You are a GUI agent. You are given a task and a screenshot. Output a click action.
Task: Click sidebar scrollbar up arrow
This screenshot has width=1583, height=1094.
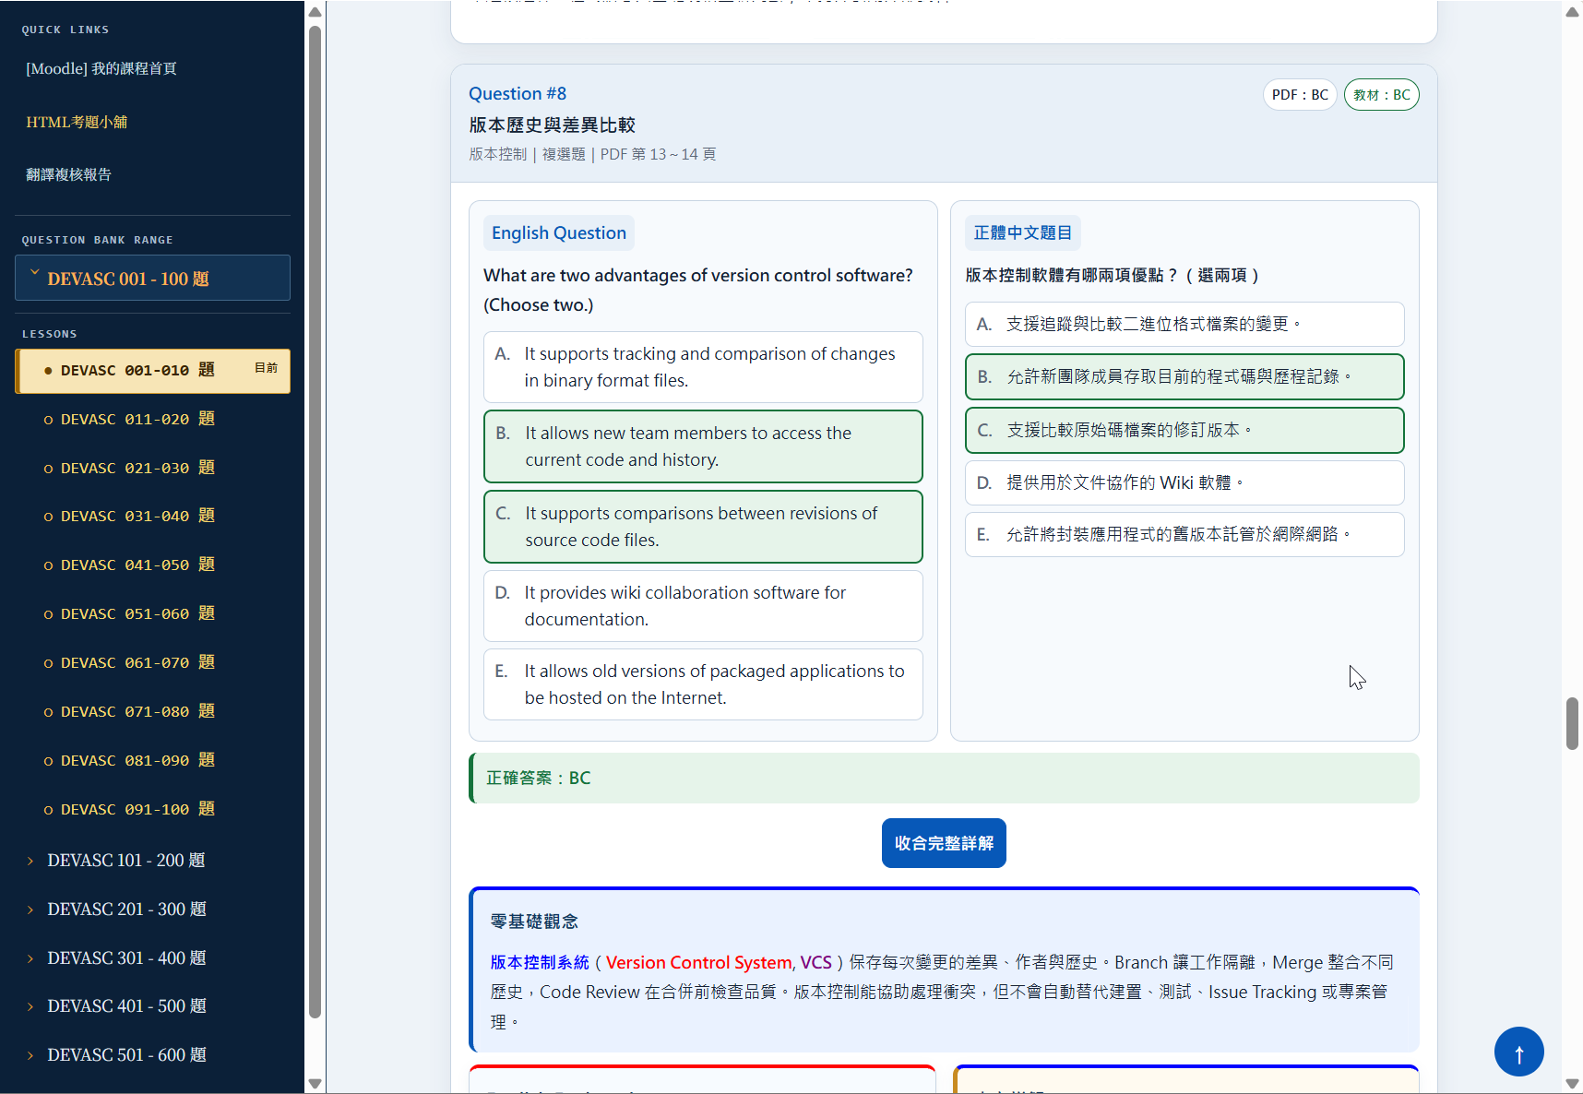coord(315,12)
